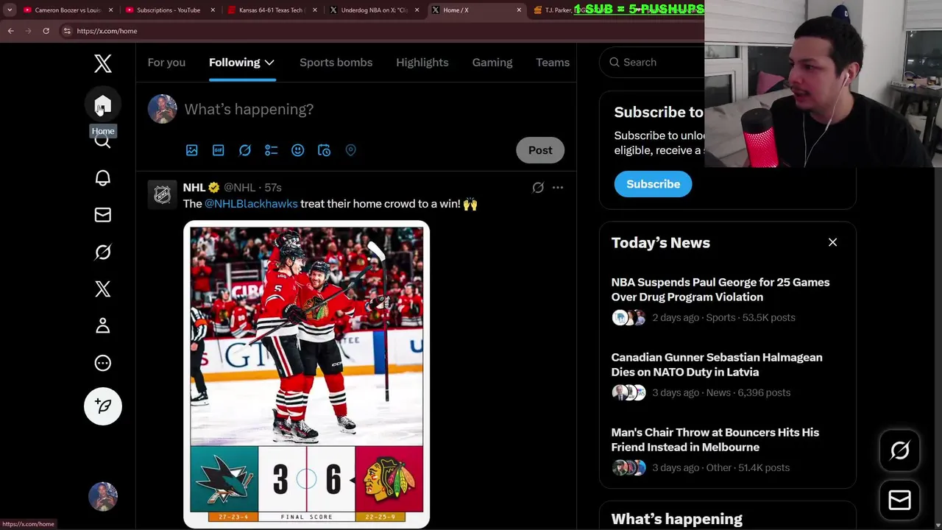Click NHL avatar on the post
This screenshot has height=530, width=942.
tap(162, 194)
